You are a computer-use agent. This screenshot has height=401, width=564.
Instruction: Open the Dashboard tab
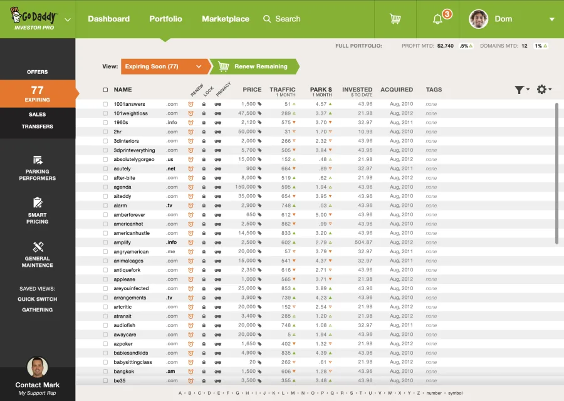coord(108,19)
